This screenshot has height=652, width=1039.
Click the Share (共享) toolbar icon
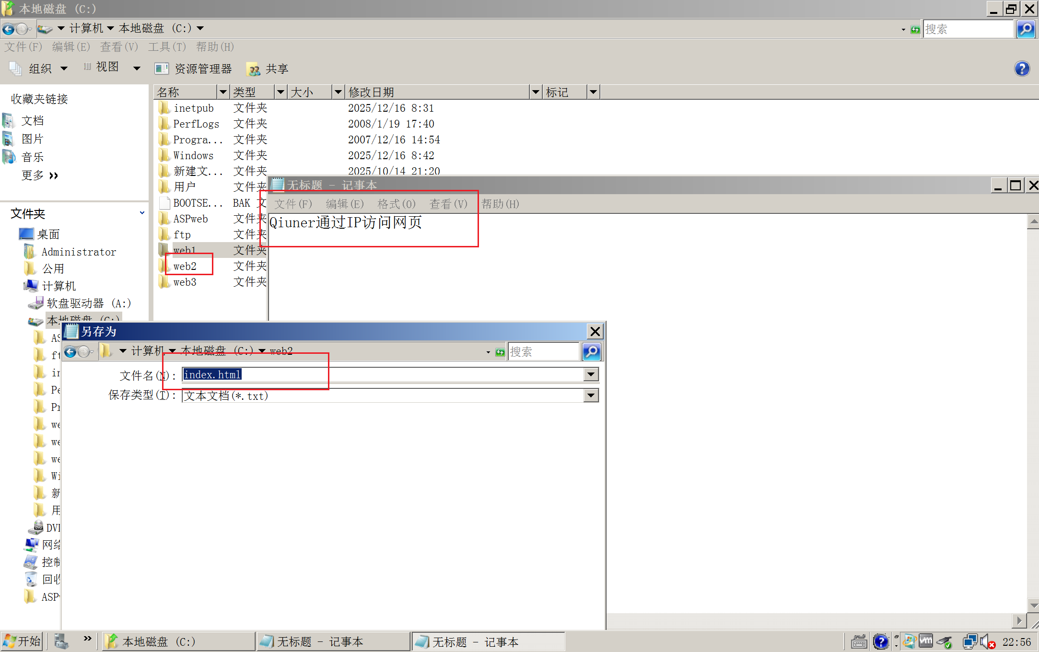point(268,69)
